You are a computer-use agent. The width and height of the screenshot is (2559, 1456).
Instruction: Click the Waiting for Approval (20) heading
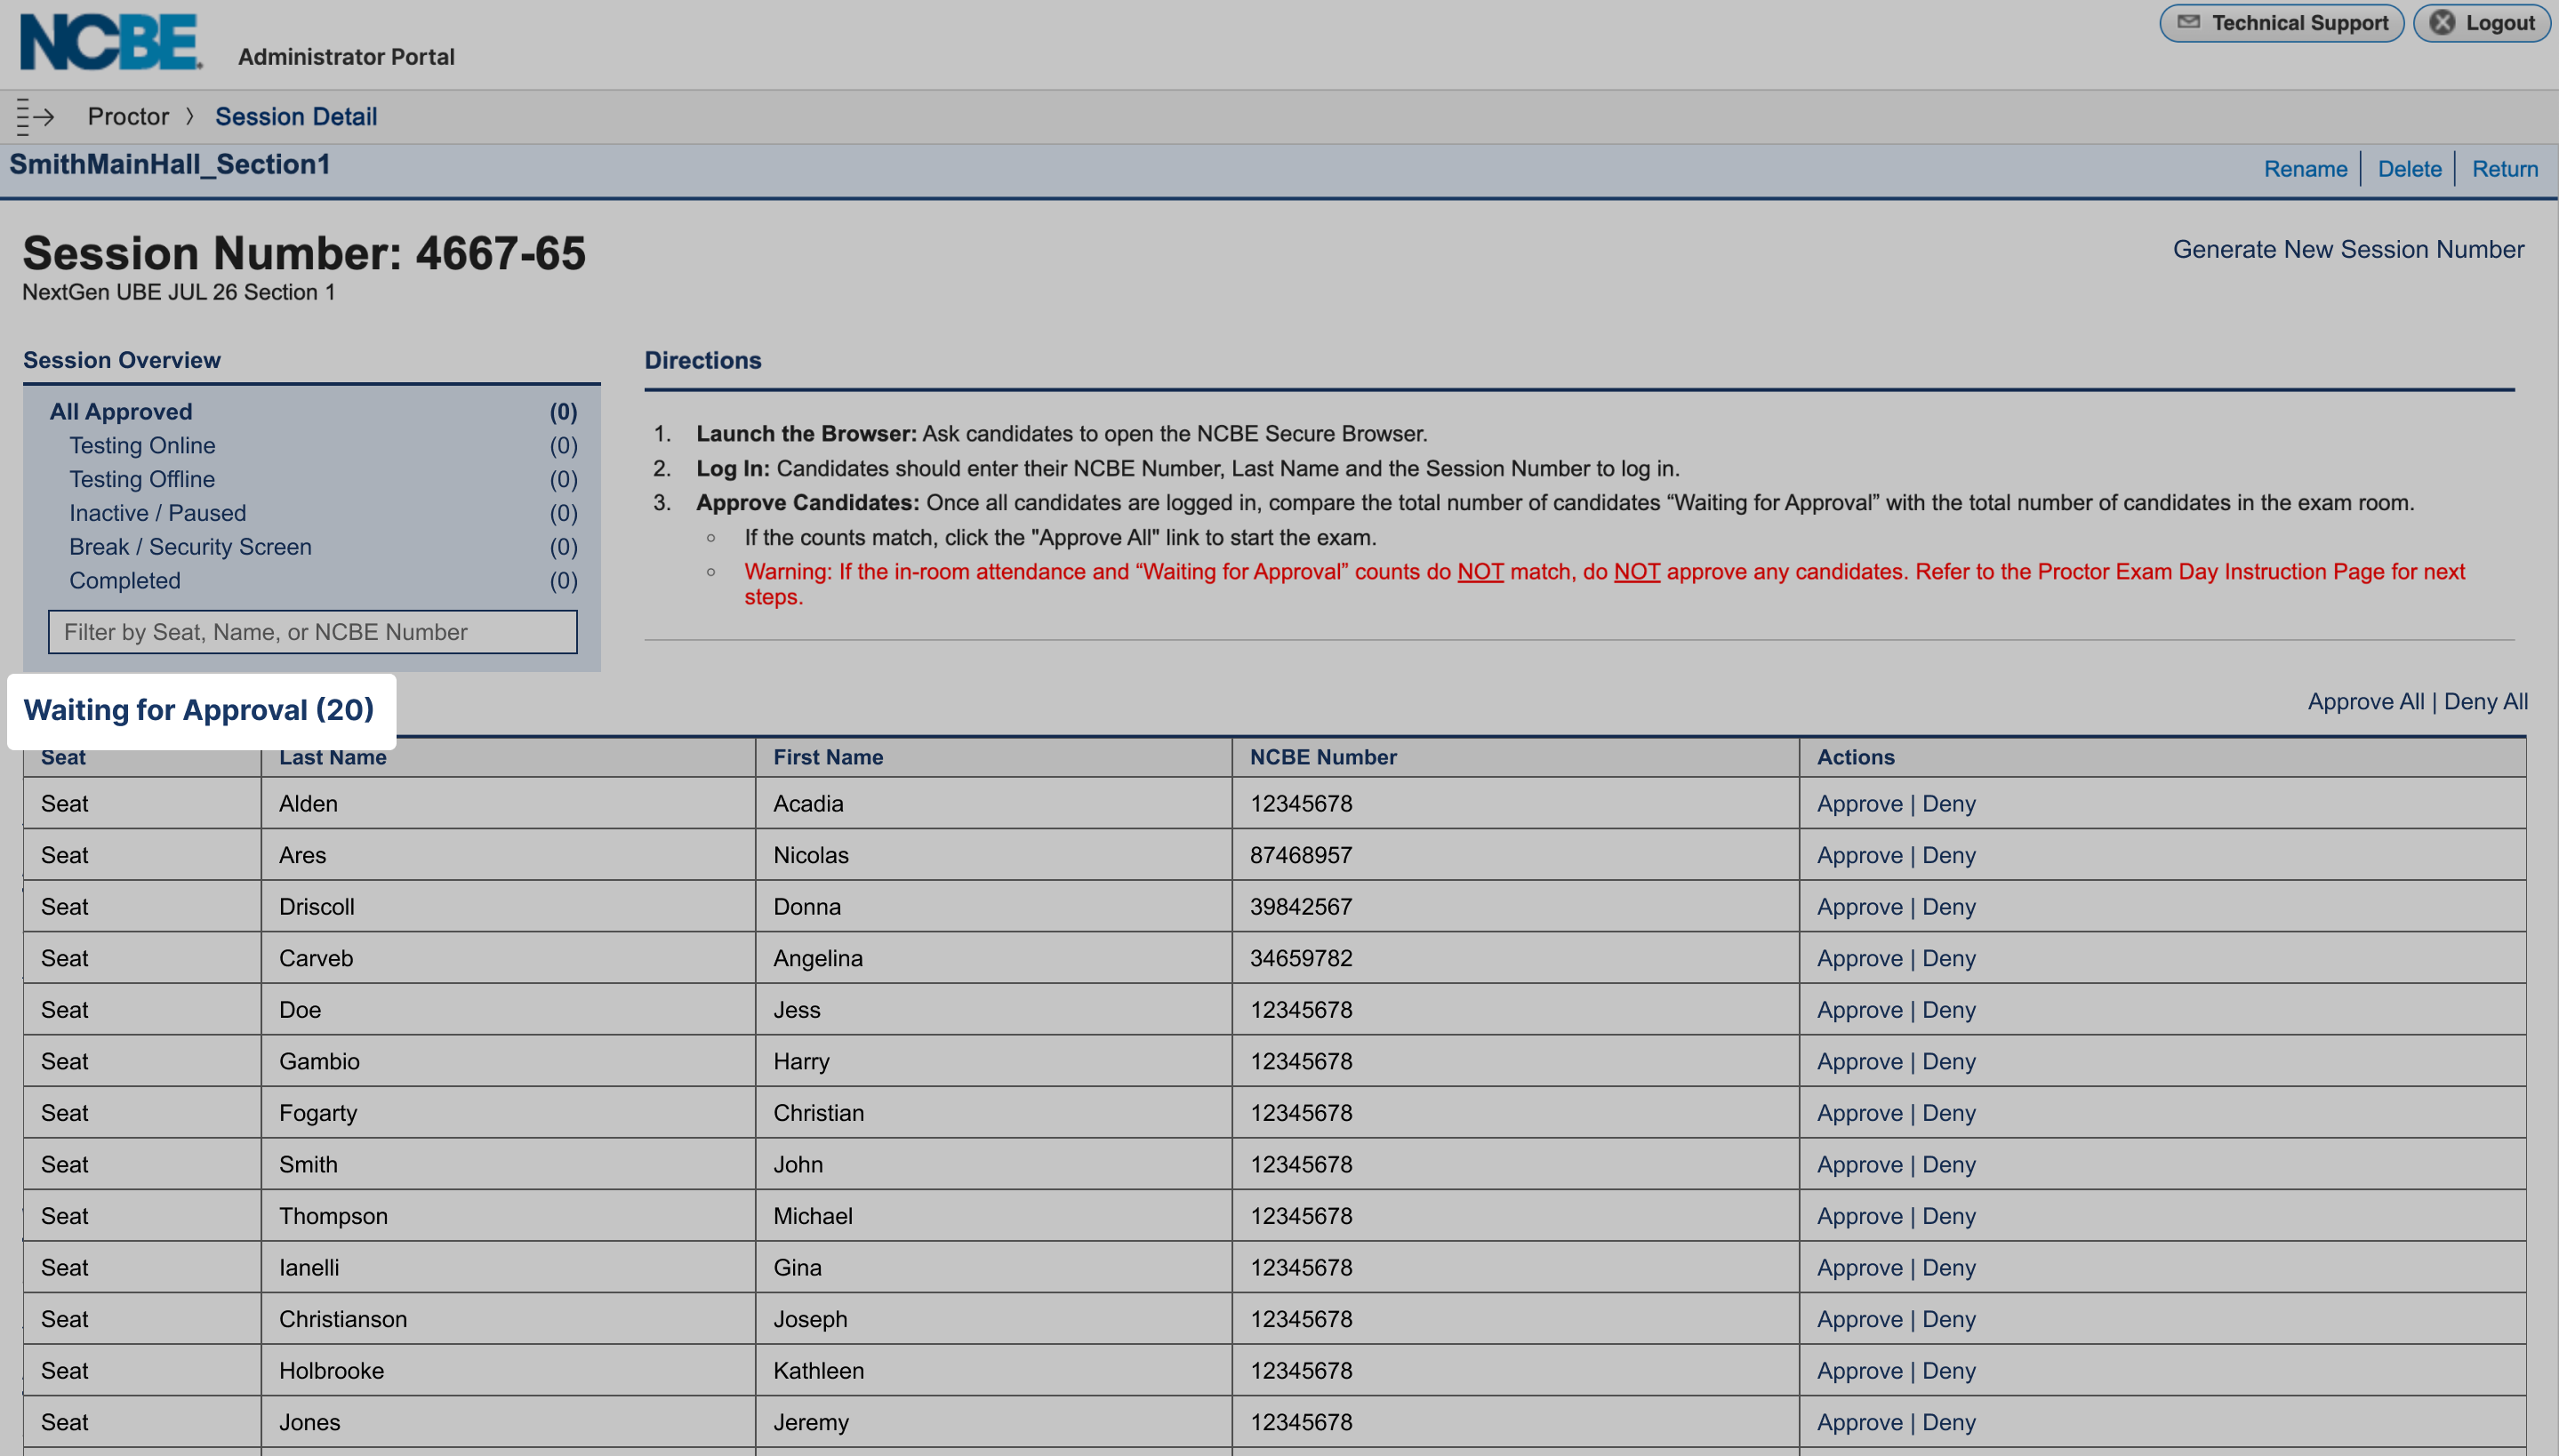point(199,710)
